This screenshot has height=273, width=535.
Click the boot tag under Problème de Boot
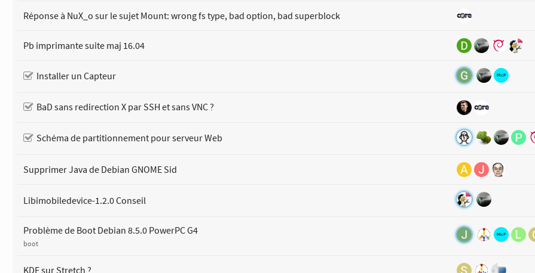[30, 244]
